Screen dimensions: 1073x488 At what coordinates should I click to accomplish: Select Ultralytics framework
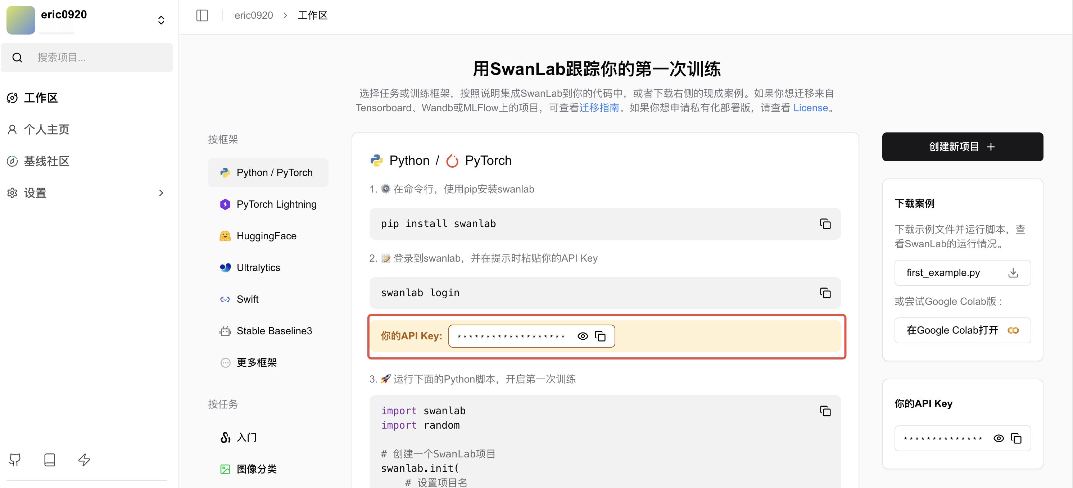(x=268, y=267)
